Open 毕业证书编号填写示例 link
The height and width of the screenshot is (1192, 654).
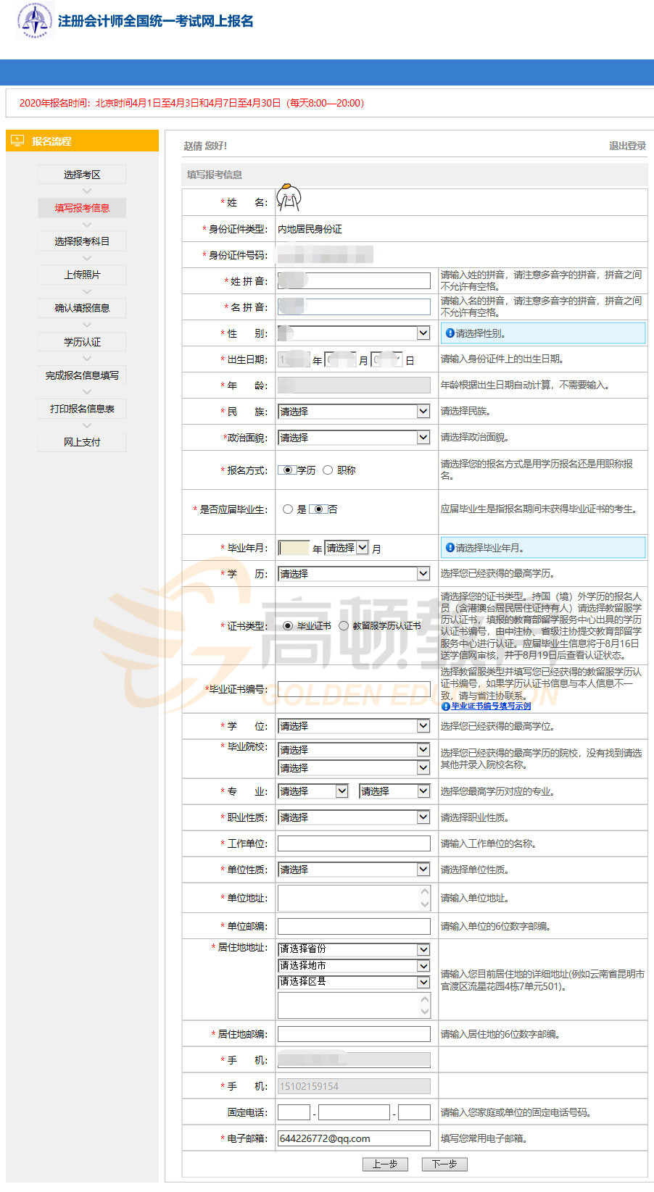point(491,706)
